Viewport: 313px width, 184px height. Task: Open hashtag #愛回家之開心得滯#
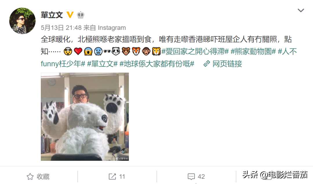[x=195, y=52]
